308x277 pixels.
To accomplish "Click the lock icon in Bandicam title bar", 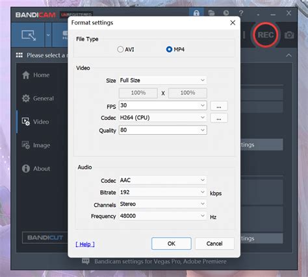I will (196, 13).
